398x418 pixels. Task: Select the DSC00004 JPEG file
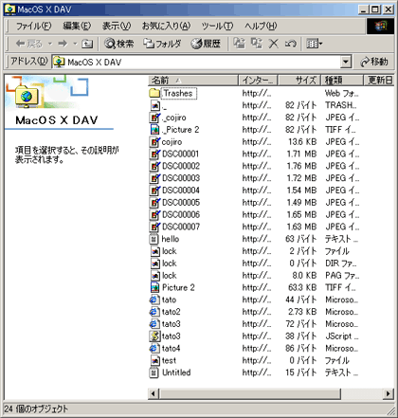174,191
